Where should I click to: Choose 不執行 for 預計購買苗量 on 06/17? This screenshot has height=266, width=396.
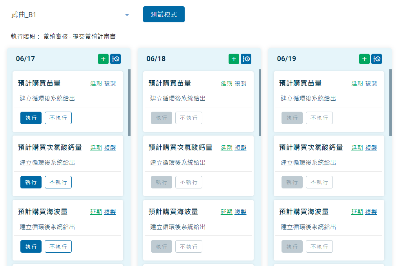pos(58,118)
